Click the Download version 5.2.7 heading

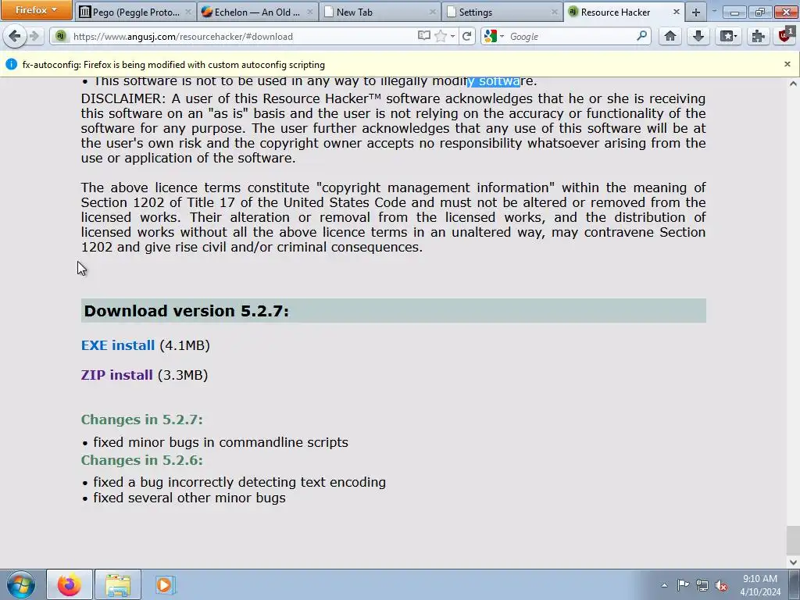tap(186, 311)
